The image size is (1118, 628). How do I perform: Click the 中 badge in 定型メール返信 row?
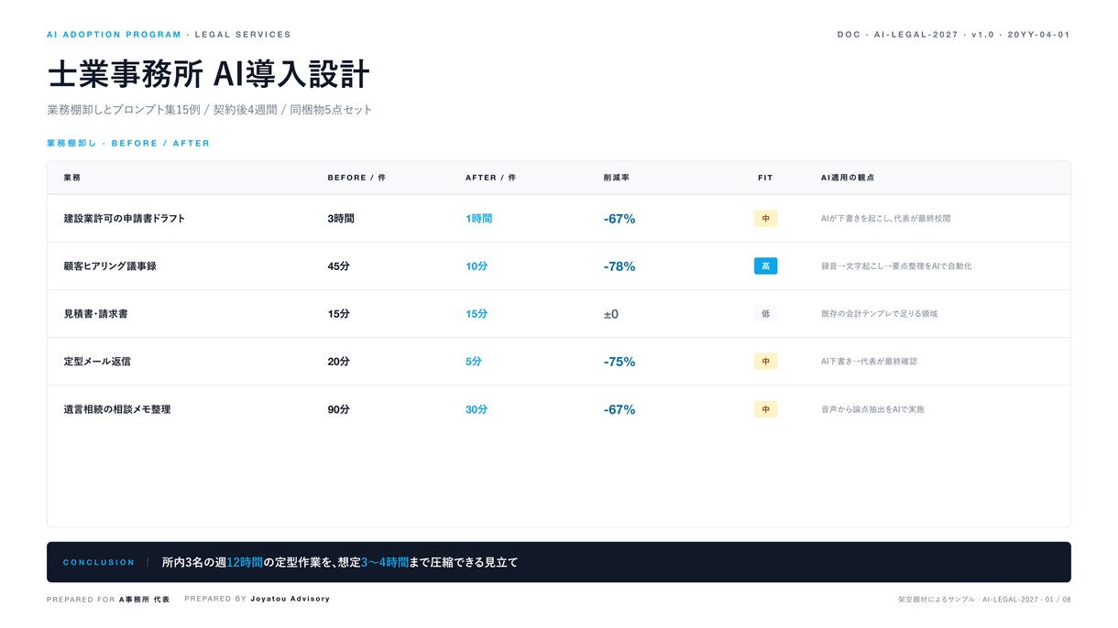(x=765, y=362)
